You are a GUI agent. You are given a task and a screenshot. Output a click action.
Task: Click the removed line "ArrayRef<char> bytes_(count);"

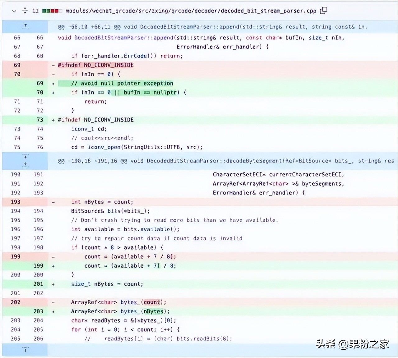click(119, 302)
